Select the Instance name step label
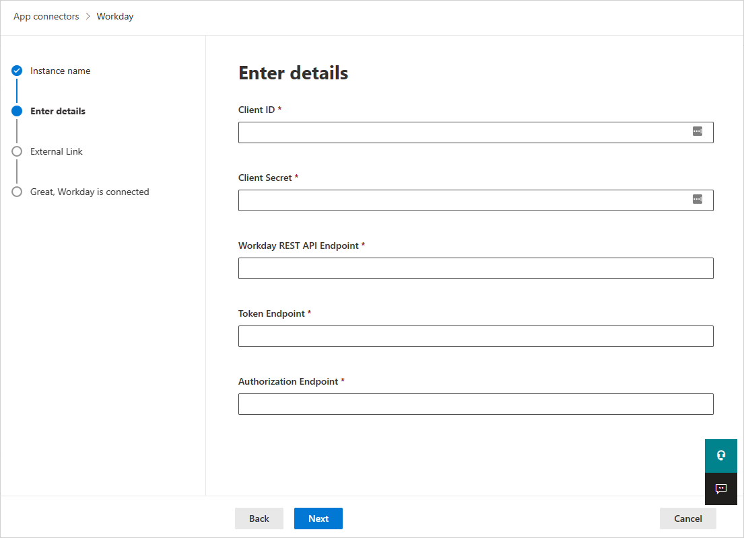This screenshot has width=744, height=538. 60,70
